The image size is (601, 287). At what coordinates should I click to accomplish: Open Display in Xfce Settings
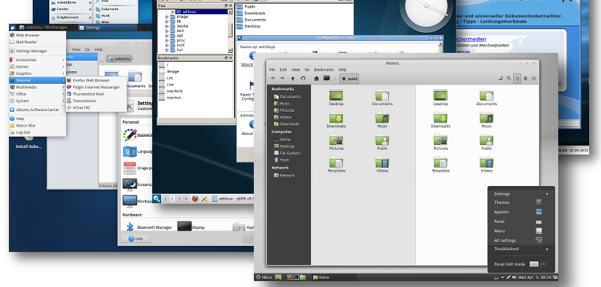click(x=191, y=227)
